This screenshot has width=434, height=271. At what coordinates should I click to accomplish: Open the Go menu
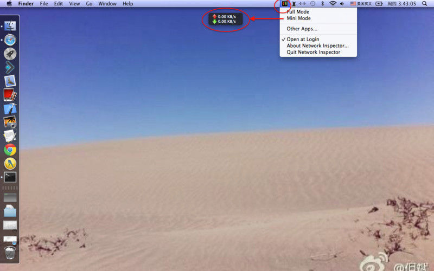click(x=89, y=4)
